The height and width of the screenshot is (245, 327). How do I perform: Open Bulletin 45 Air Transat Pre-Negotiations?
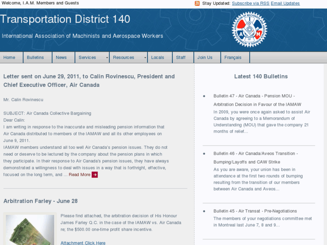pyautogui.click(x=255, y=211)
